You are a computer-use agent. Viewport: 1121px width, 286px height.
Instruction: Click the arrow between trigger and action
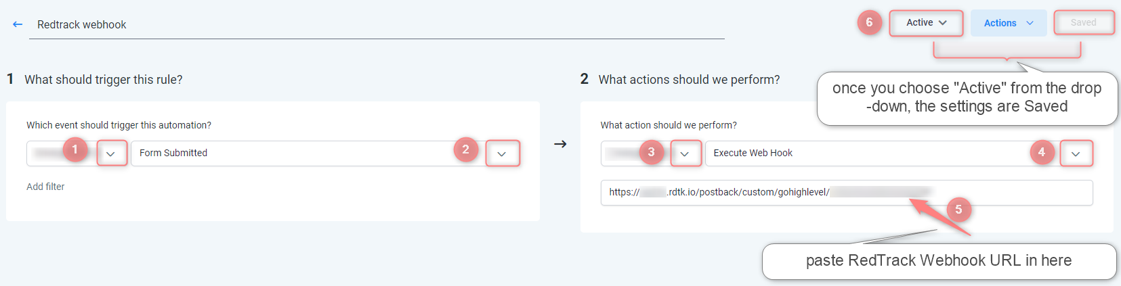[x=560, y=144]
